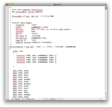Open the Plain Text language dropdown
The image size is (112, 107).
pyautogui.click(x=35, y=99)
